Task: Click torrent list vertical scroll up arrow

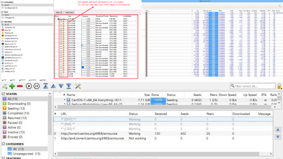Action: pyautogui.click(x=279, y=94)
